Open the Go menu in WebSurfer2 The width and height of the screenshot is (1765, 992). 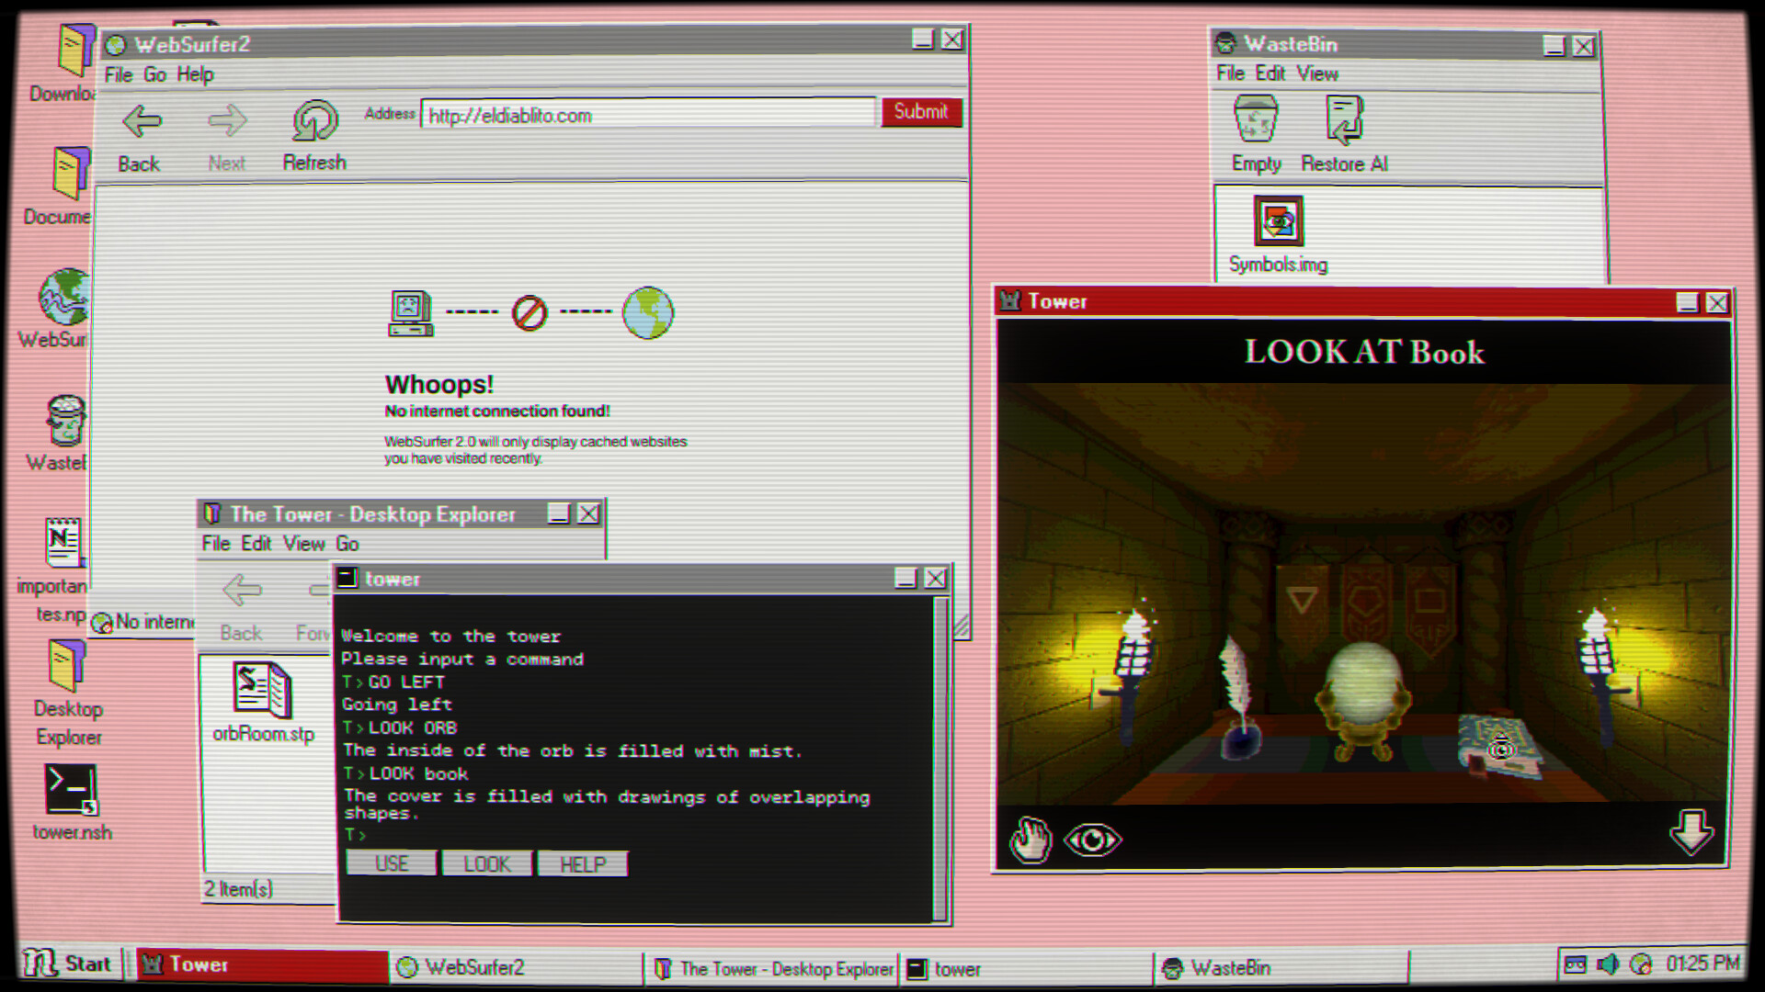(154, 74)
